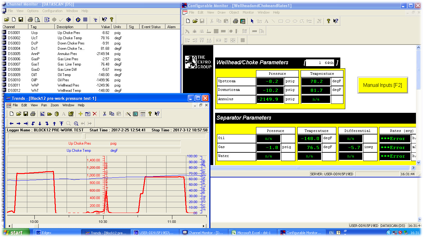The width and height of the screenshot is (424, 238).
Task: Open the Pan menu in Trends
Action: tap(44, 105)
